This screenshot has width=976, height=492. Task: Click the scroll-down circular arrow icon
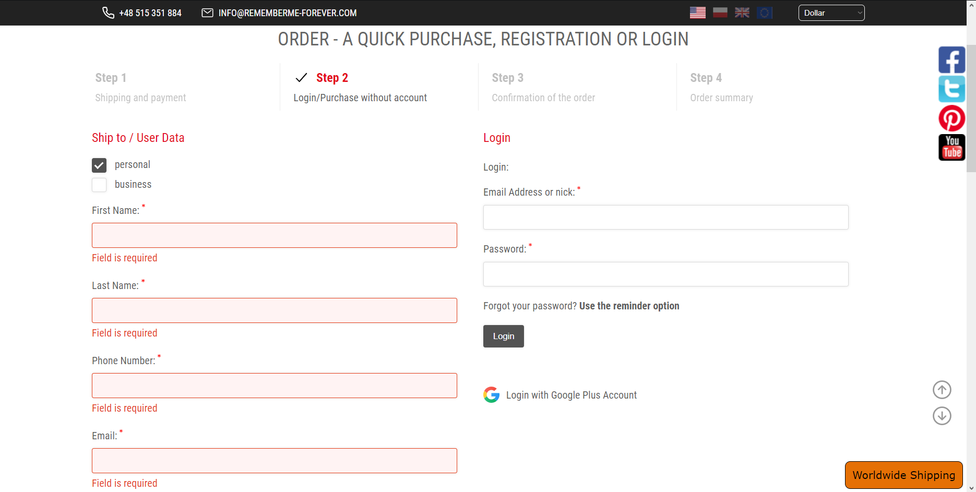942,416
